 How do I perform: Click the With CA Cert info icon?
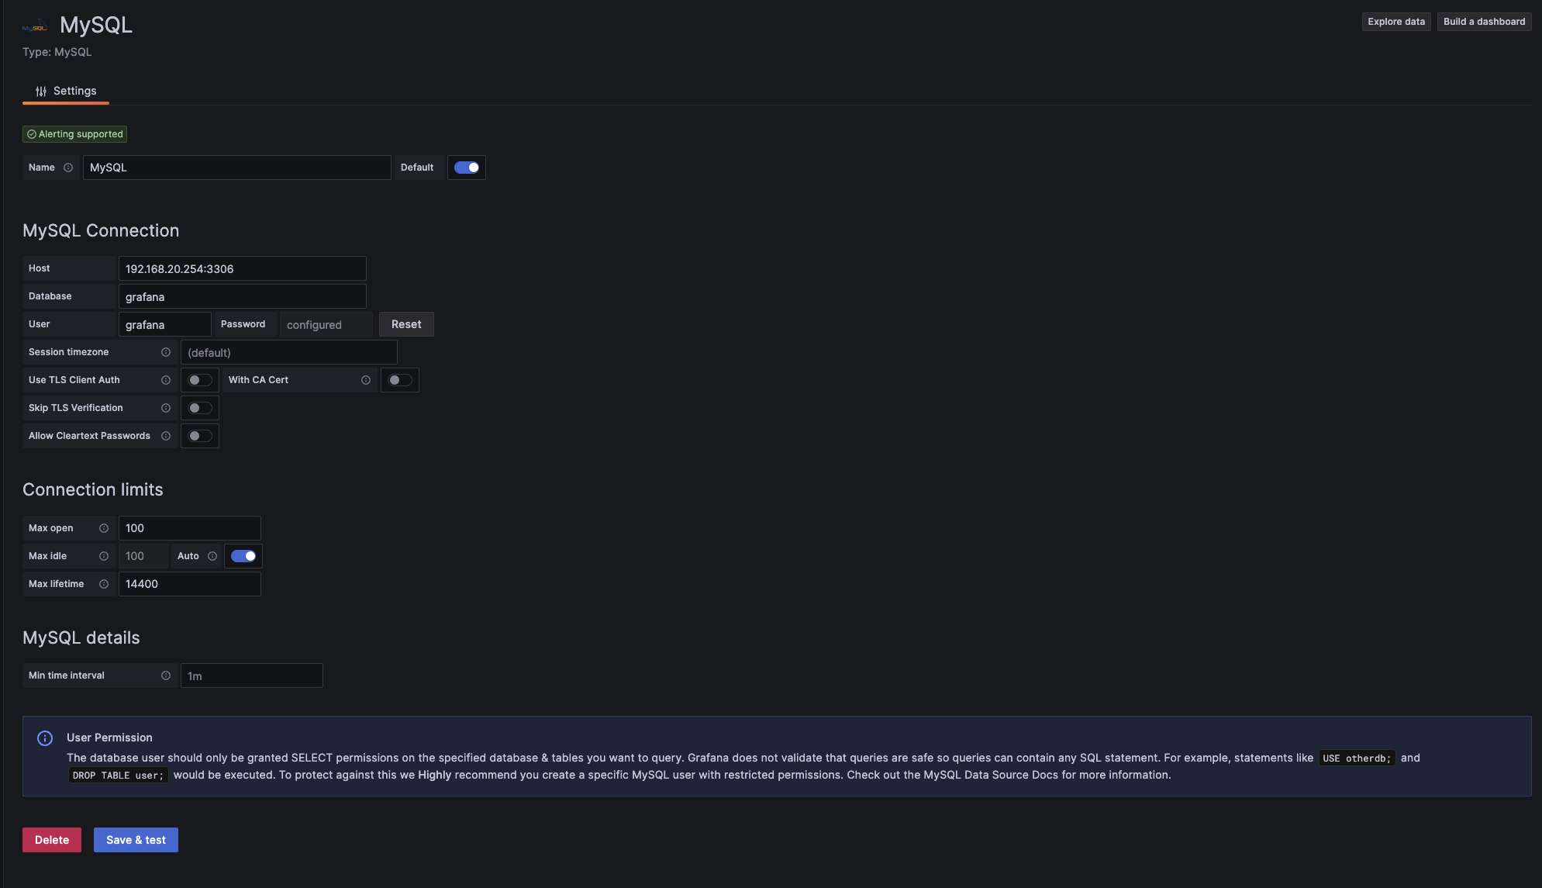pyautogui.click(x=366, y=380)
